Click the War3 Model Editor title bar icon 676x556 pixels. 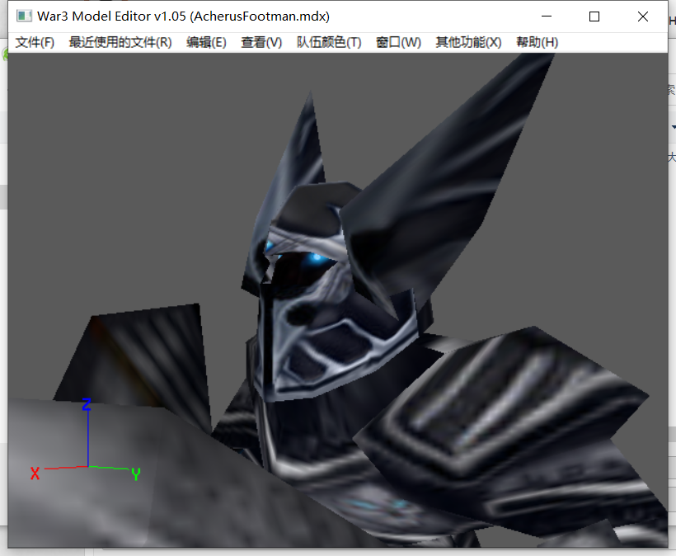24,16
